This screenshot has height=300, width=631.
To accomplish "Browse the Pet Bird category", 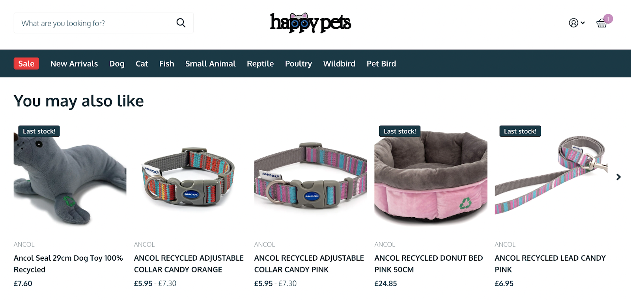I will tap(381, 63).
